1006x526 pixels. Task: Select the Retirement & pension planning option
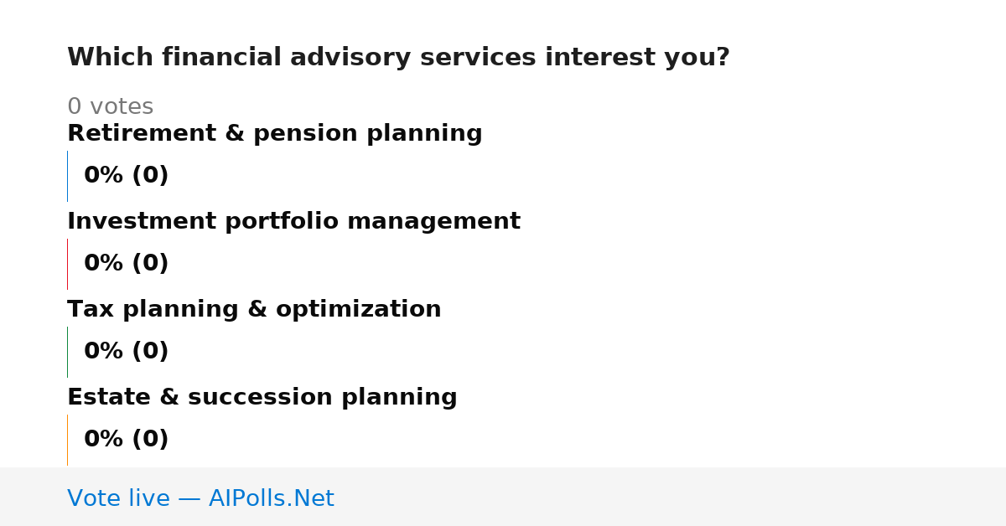pyautogui.click(x=274, y=134)
